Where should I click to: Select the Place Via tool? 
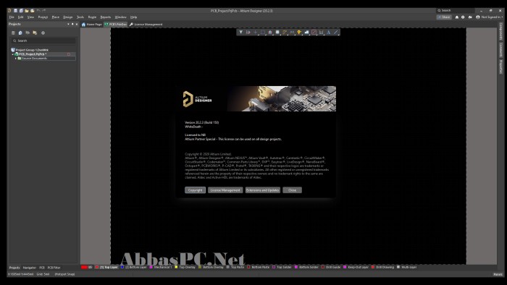tap(299, 33)
